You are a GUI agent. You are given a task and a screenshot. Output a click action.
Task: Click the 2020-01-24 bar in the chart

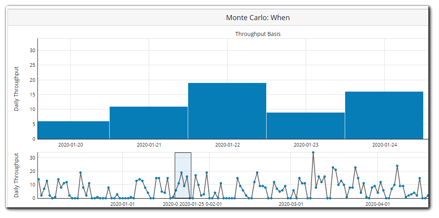384,115
